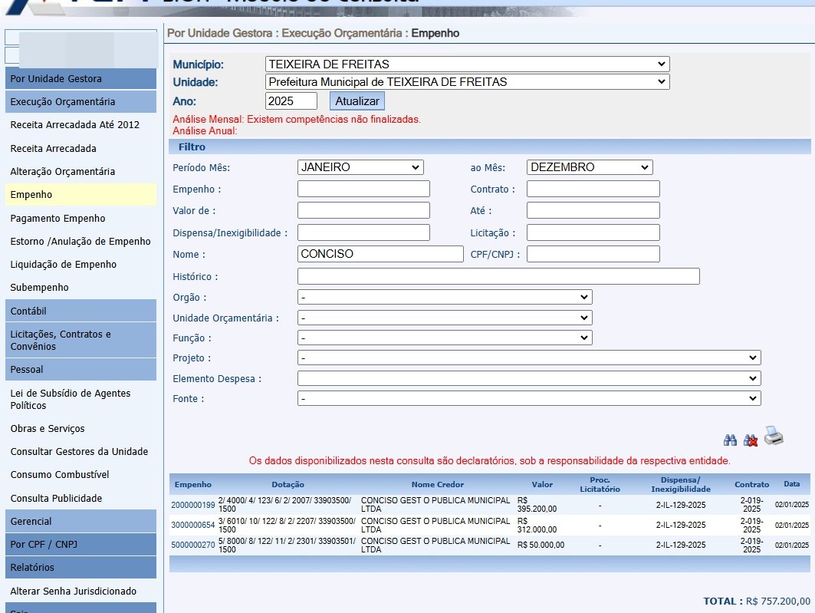The width and height of the screenshot is (815, 613).
Task: Click the printer icon
Action: point(774,437)
